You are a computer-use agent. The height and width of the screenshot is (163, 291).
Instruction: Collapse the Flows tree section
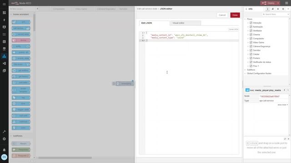point(245,19)
